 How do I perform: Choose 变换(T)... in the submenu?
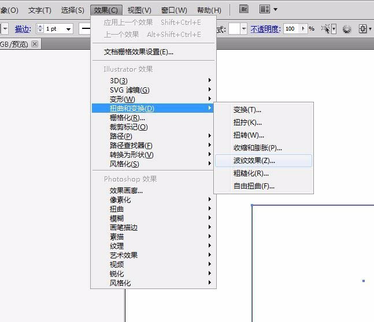[x=264, y=110]
